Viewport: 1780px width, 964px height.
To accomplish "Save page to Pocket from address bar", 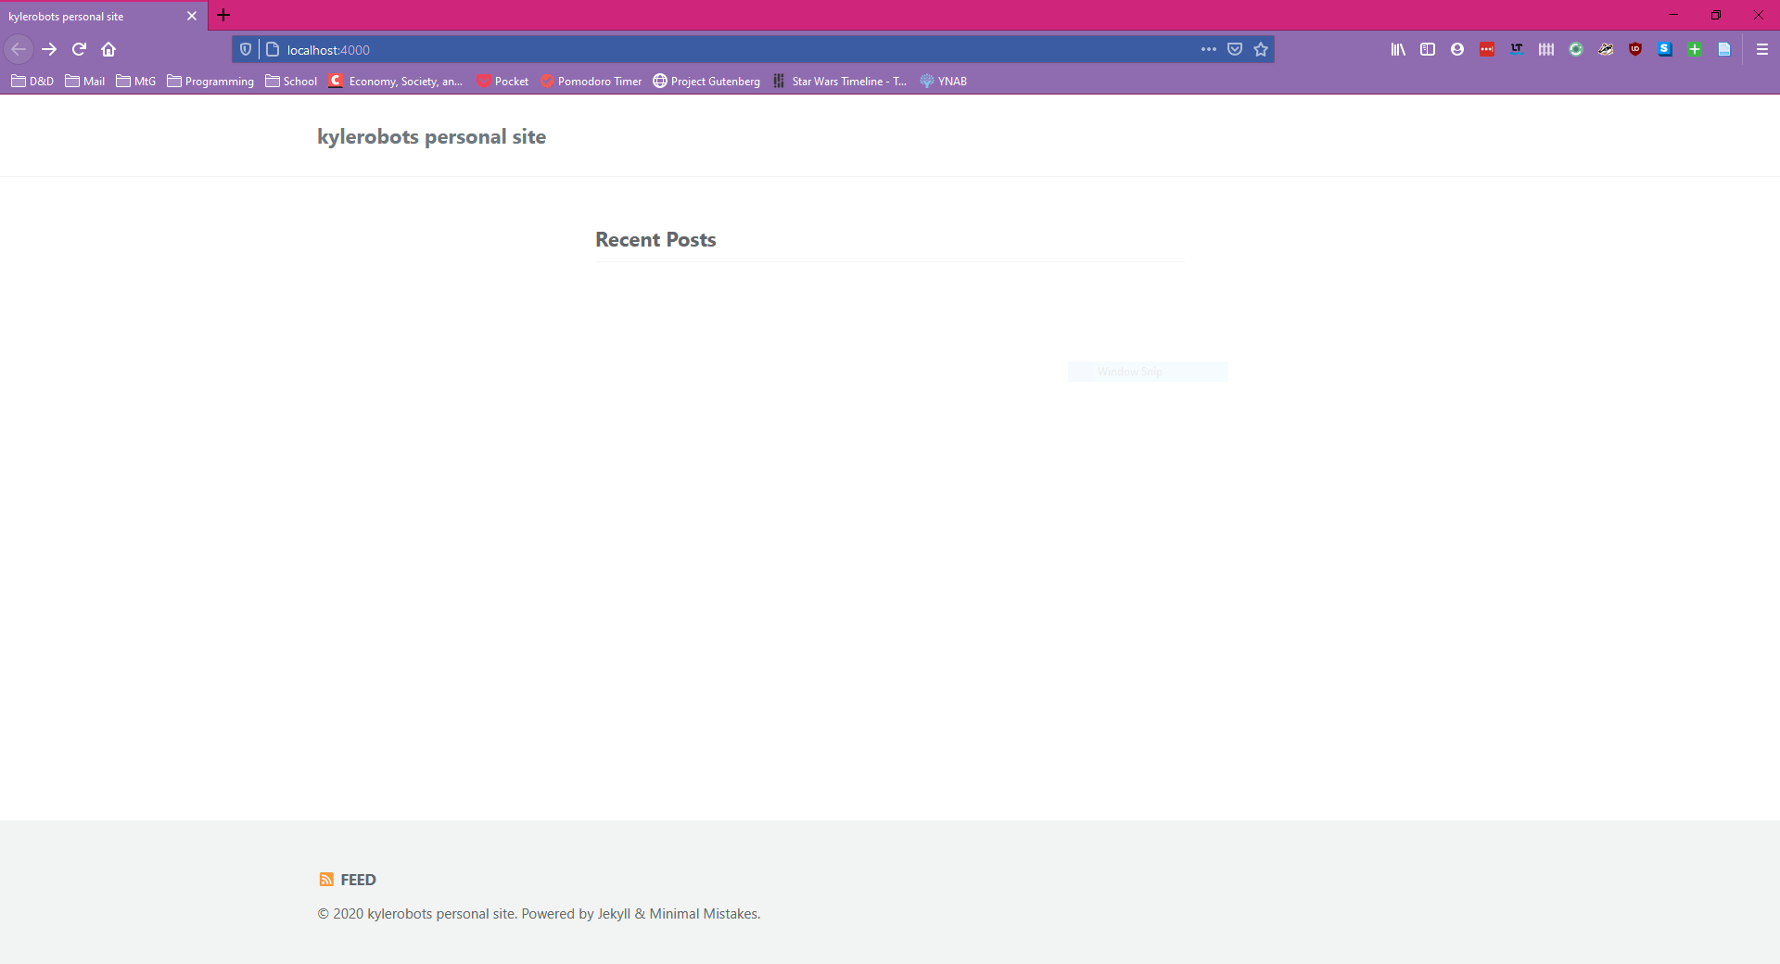I will tap(1235, 49).
